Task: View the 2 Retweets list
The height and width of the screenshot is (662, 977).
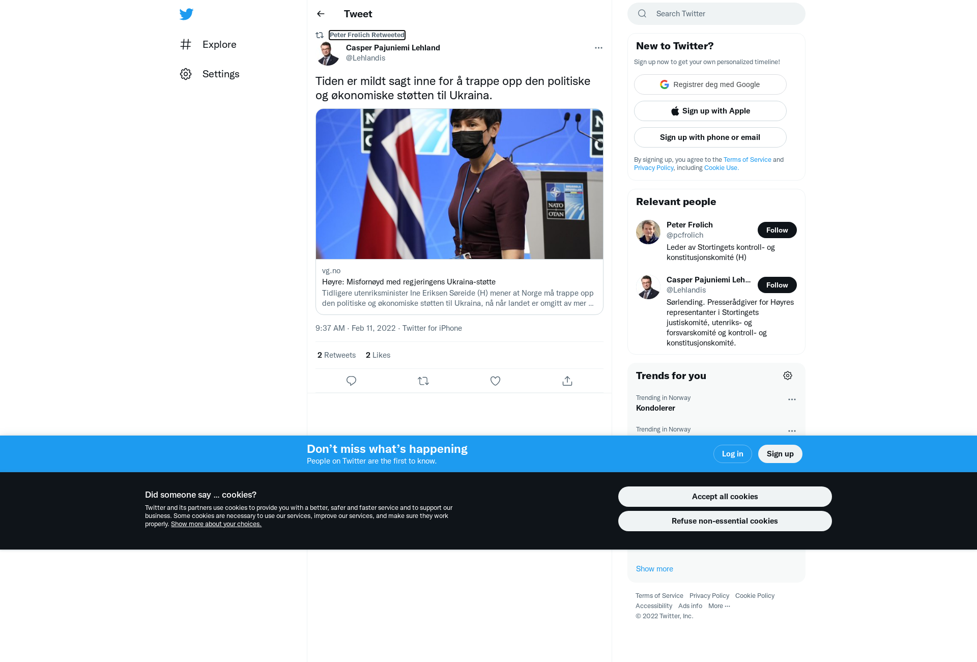Action: (336, 355)
